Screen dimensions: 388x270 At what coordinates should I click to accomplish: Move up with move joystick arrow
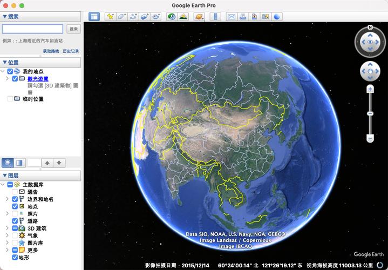pyautogui.click(x=370, y=64)
